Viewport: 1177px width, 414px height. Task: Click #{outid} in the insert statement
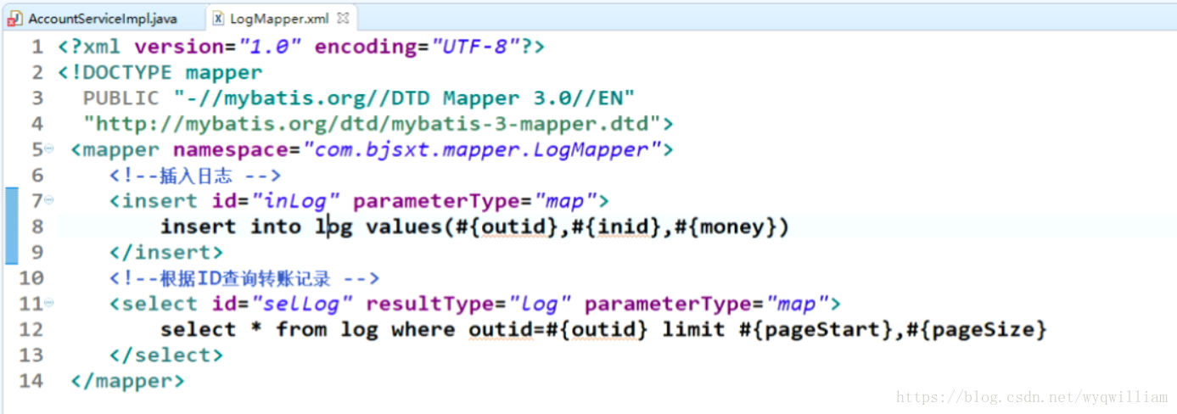[x=507, y=227]
